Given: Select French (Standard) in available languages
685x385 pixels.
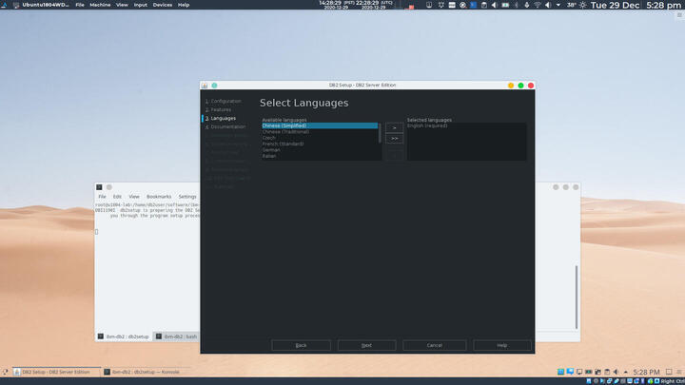Looking at the screenshot, I should tap(320, 144).
